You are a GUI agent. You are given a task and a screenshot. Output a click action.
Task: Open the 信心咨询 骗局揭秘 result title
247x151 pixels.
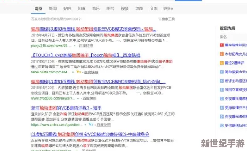99,82
